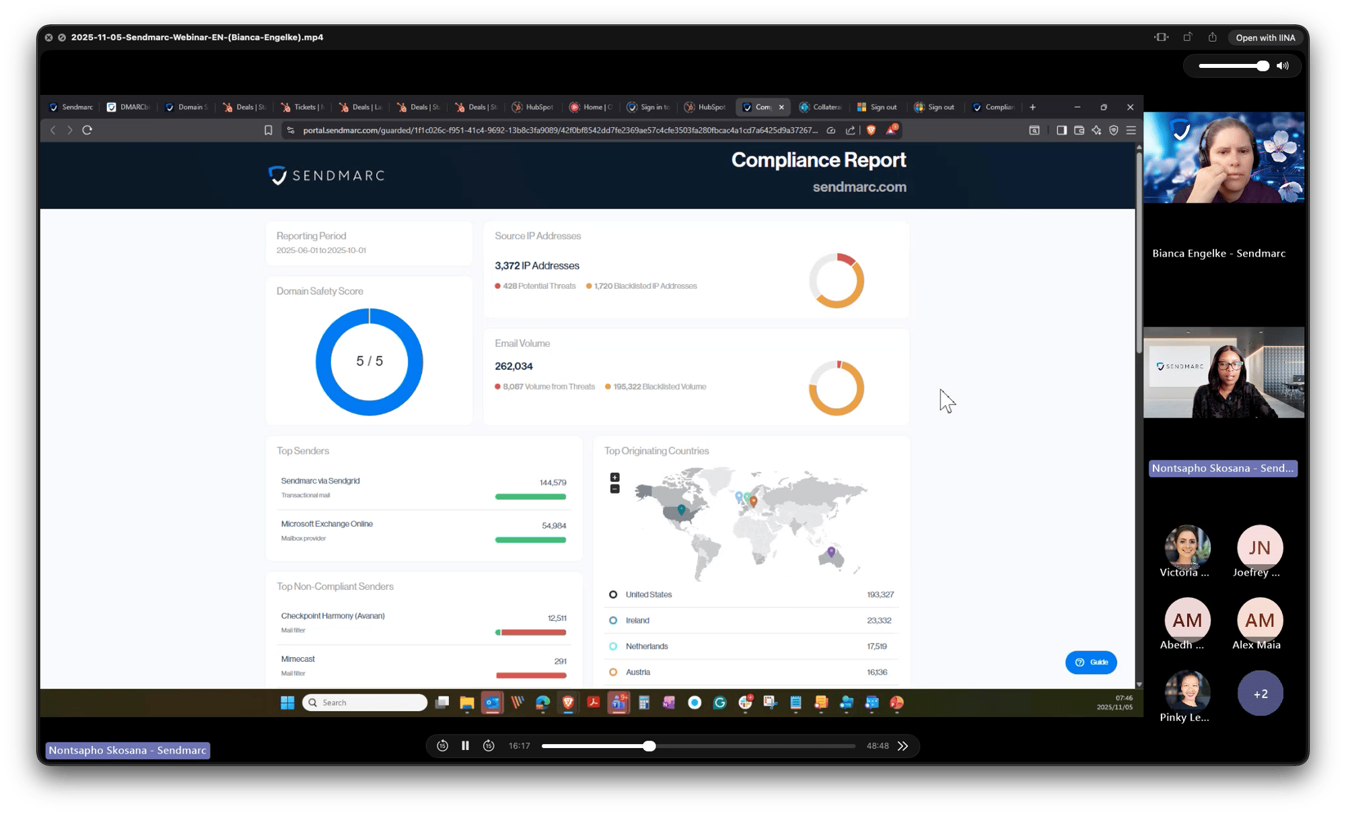The image size is (1346, 814).
Task: Click 'Sendmarc via Sendgrid' sender row
Action: tap(423, 488)
